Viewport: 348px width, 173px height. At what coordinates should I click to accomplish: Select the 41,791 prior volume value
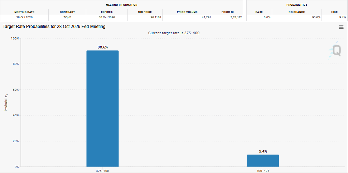[x=206, y=17]
